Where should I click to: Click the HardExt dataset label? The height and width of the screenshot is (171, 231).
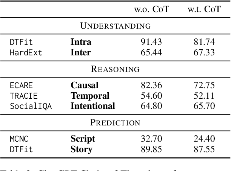(x=26, y=52)
